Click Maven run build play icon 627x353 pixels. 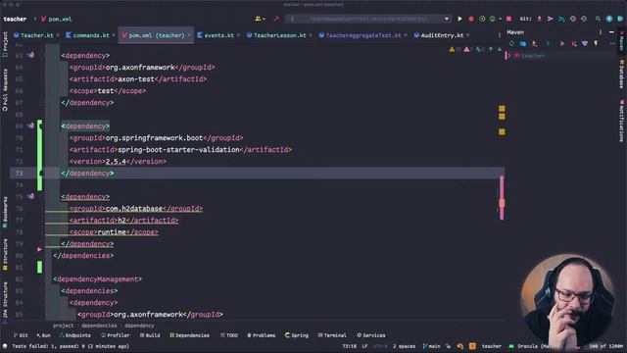click(x=562, y=43)
